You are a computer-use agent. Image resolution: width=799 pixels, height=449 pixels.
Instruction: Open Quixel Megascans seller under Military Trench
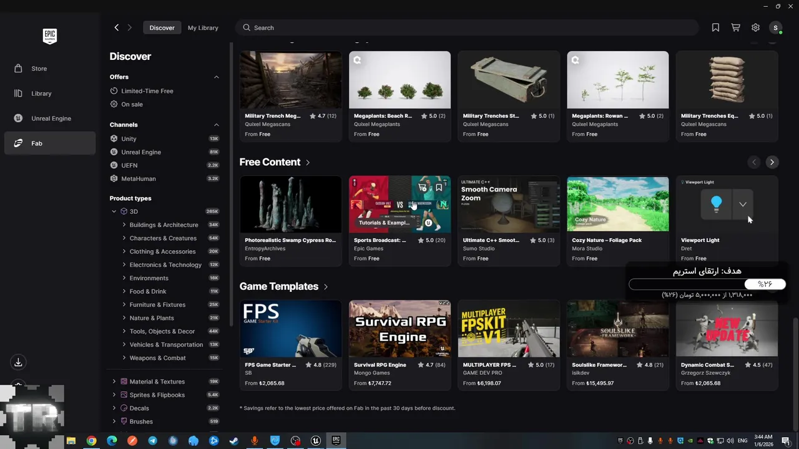click(x=267, y=124)
